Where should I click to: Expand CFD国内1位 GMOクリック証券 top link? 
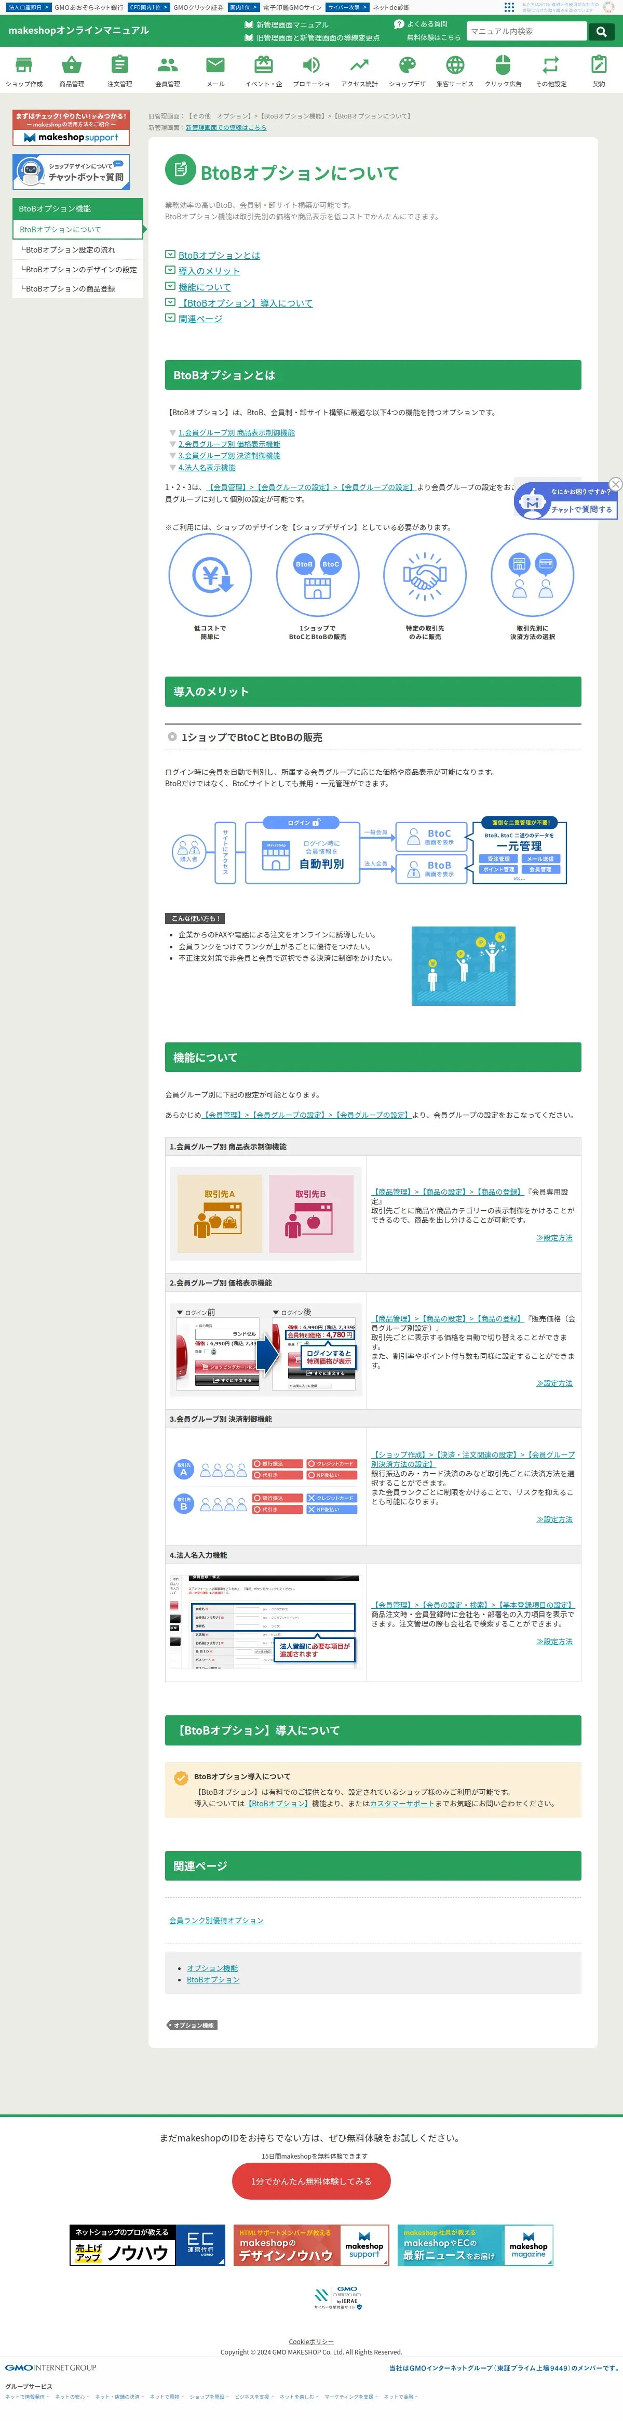(x=175, y=7)
